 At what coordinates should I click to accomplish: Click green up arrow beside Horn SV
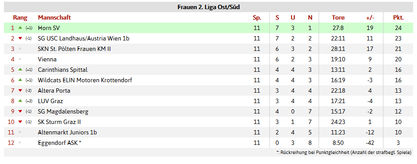[x=20, y=28]
